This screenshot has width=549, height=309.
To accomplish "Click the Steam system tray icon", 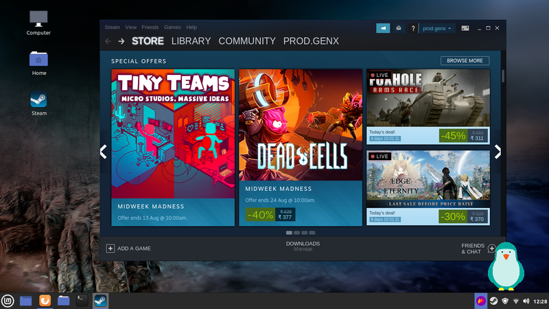I will 493,301.
